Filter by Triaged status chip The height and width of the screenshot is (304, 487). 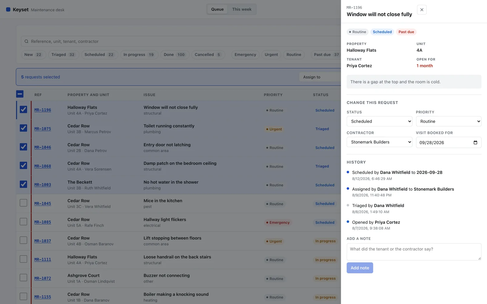(64, 55)
